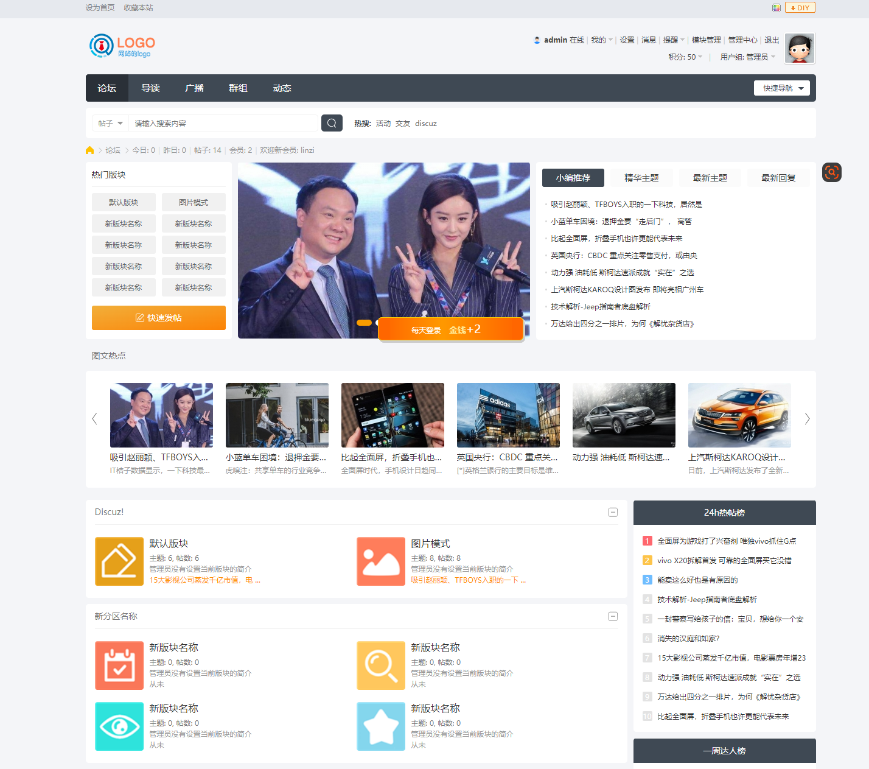This screenshot has height=769, width=869.
Task: Click the 快速发帖 button
Action: click(159, 318)
